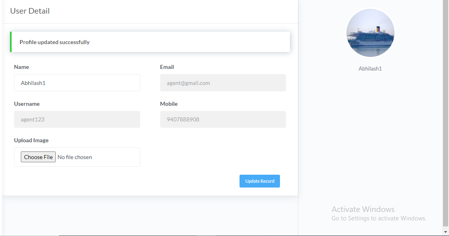Click the Name field label
Screen dimensions: 449x236
[x=22, y=67]
